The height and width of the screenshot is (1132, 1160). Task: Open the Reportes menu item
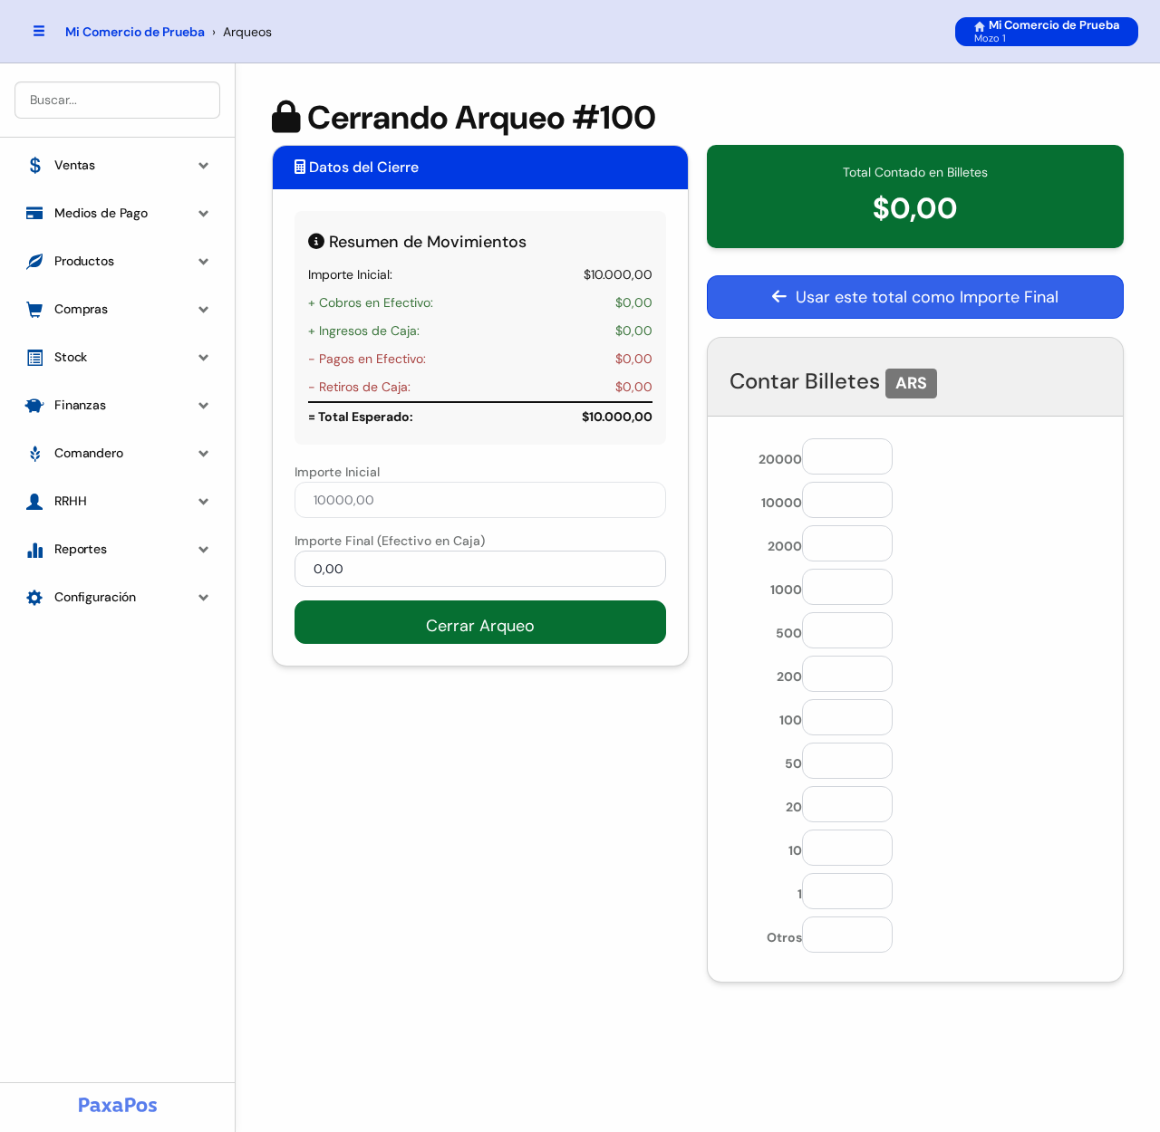point(118,549)
